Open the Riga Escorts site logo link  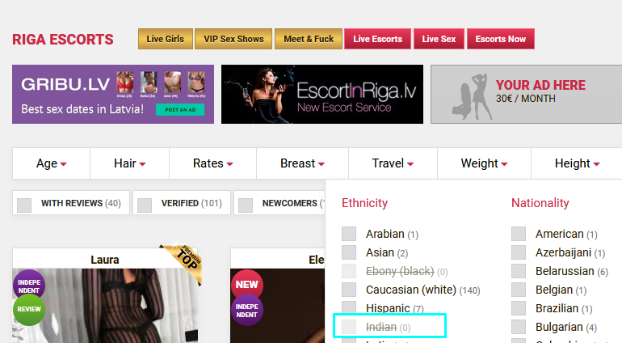coord(63,40)
